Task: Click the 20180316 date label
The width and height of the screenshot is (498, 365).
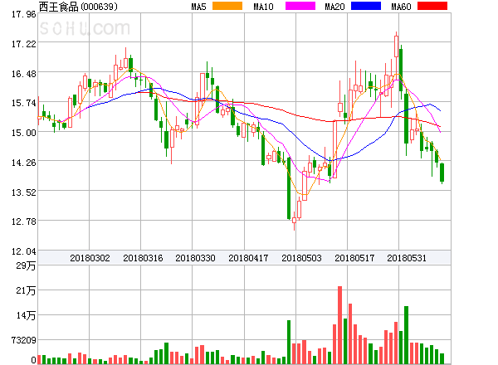Action: [x=143, y=258]
